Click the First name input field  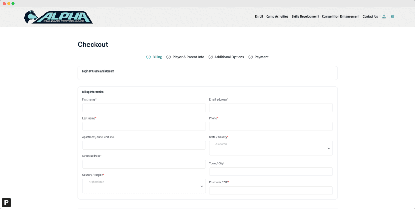click(x=144, y=107)
